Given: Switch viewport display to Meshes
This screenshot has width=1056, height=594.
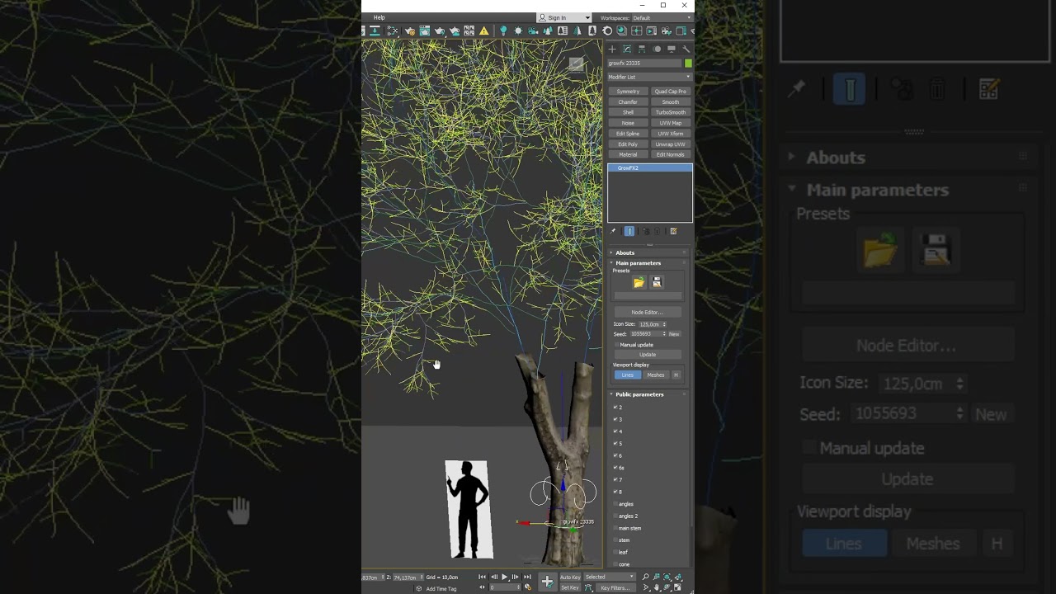Looking at the screenshot, I should (656, 375).
